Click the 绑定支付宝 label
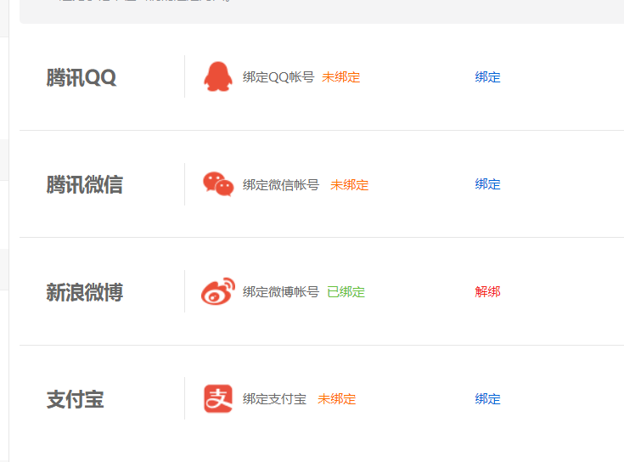 point(274,399)
